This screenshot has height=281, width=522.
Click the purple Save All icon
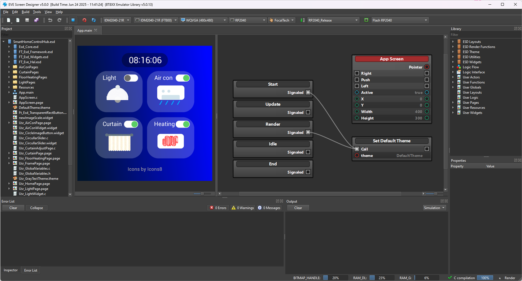[36, 20]
